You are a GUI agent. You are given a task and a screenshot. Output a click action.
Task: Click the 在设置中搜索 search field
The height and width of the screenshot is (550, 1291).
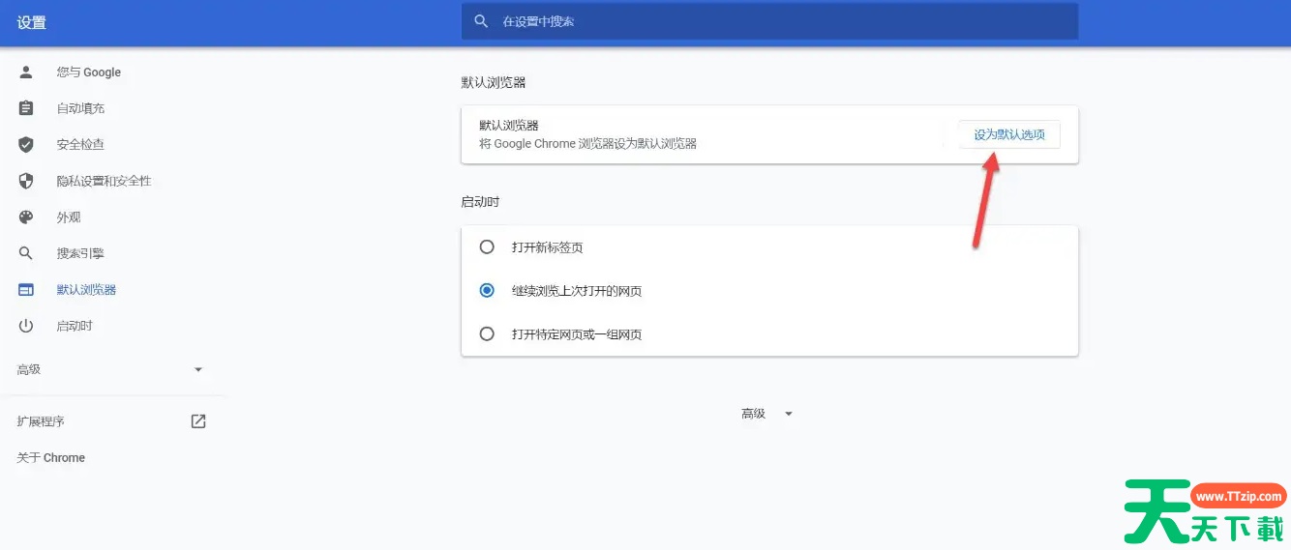click(774, 21)
